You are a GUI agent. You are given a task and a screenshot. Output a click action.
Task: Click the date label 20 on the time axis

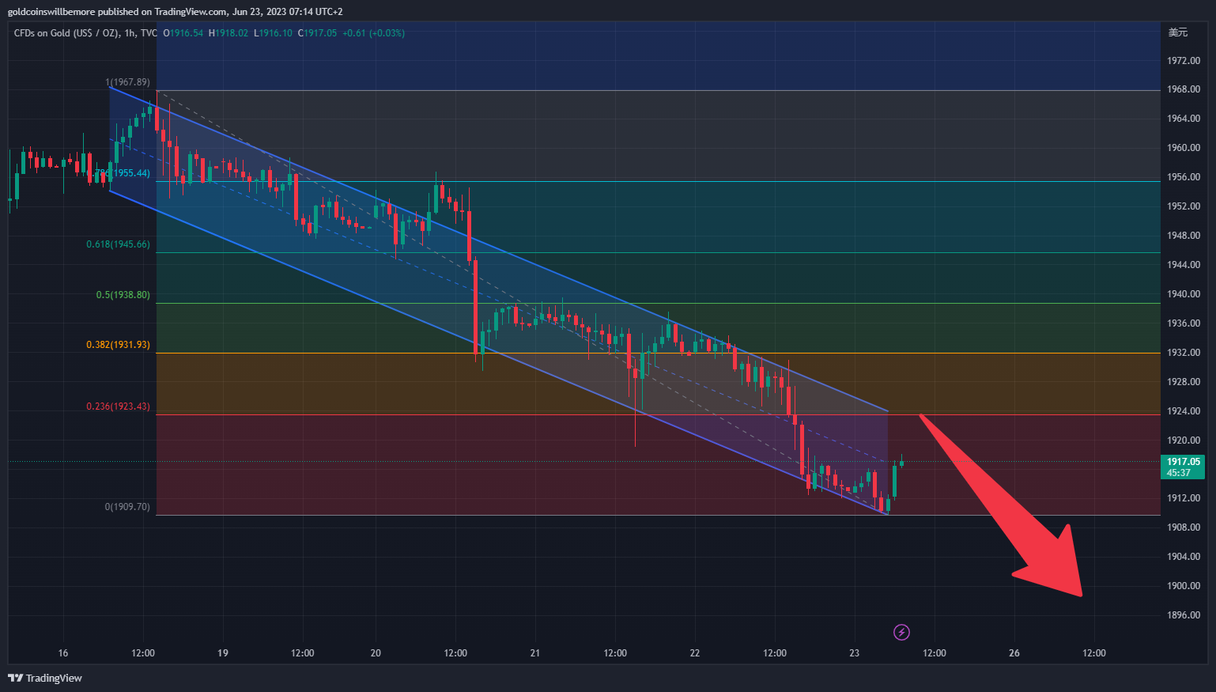point(376,653)
